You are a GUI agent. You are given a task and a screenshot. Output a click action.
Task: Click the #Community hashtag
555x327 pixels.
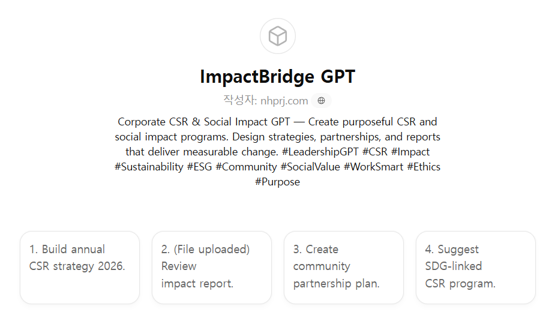[x=246, y=167]
